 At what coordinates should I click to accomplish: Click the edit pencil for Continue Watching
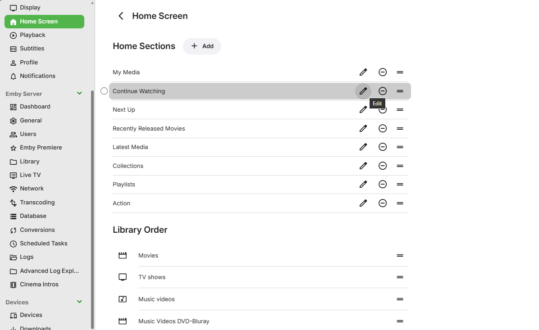(363, 91)
